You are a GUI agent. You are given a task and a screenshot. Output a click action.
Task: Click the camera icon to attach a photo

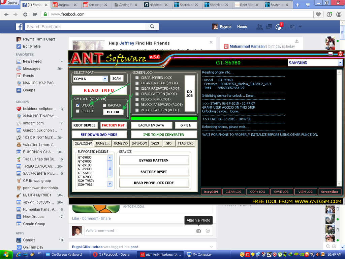coord(199,231)
